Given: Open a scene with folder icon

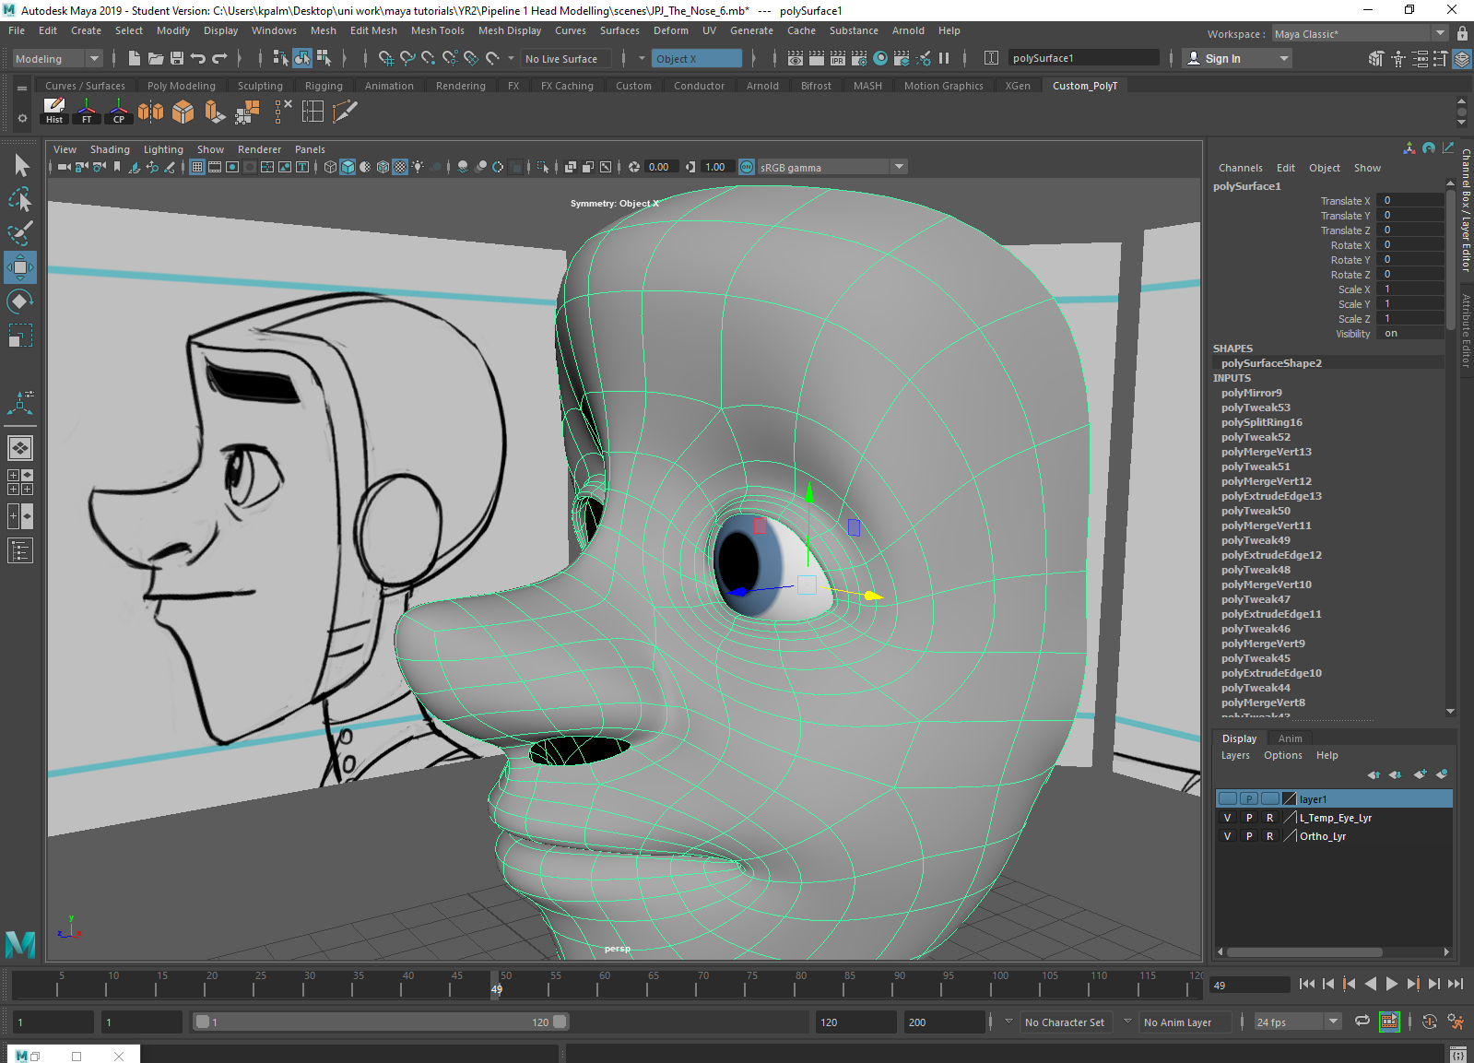Looking at the screenshot, I should pyautogui.click(x=156, y=58).
